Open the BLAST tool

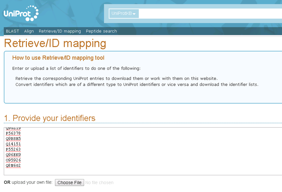[12, 31]
